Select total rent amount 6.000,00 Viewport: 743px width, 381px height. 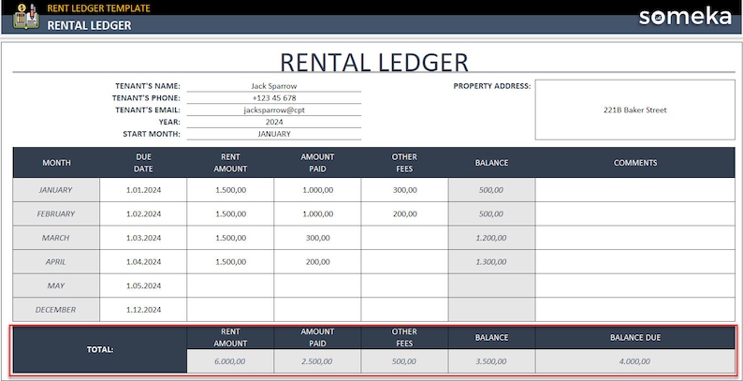click(230, 361)
